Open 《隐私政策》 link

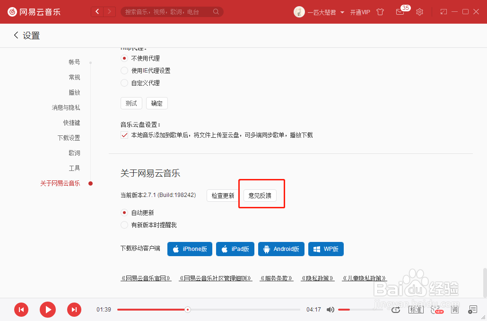317,278
